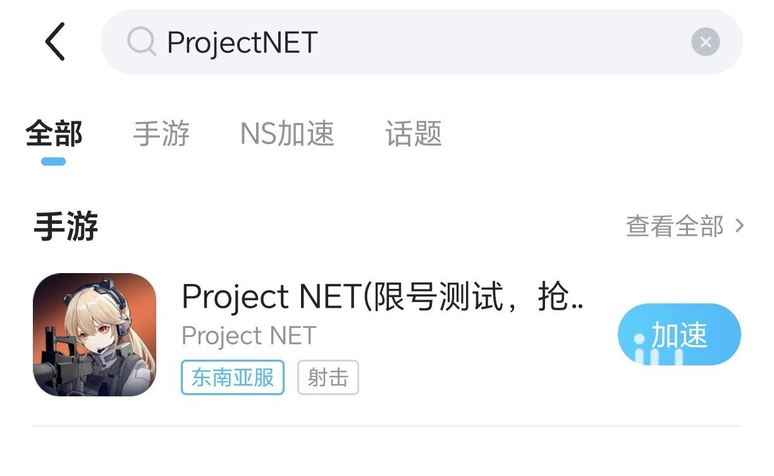Open the 手游 tab

(x=161, y=134)
